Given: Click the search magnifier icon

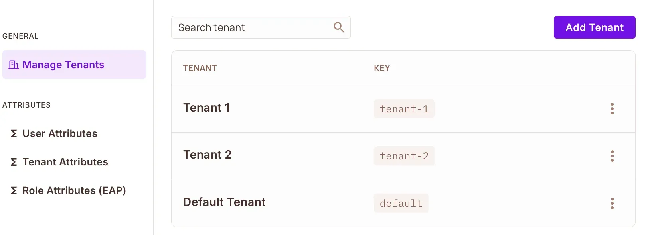Looking at the screenshot, I should click(339, 27).
